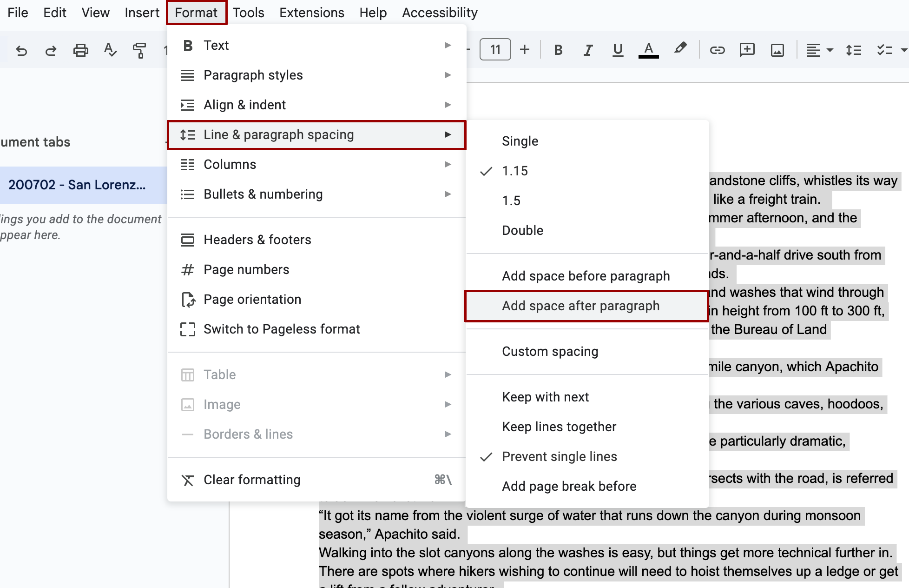Click the Paint format roller icon
The height and width of the screenshot is (588, 909).
(139, 50)
